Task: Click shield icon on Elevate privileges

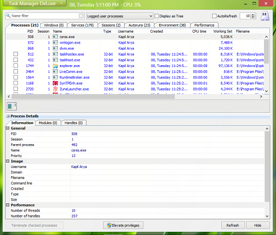Action: coord(109,225)
